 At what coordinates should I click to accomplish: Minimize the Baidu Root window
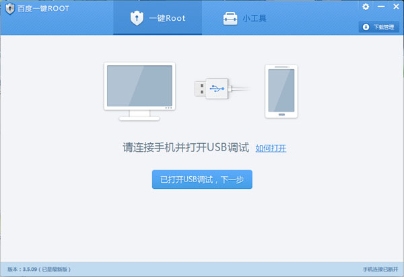[379, 7]
